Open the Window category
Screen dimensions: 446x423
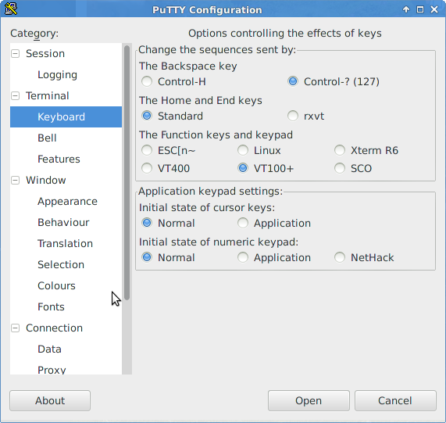[x=46, y=180]
